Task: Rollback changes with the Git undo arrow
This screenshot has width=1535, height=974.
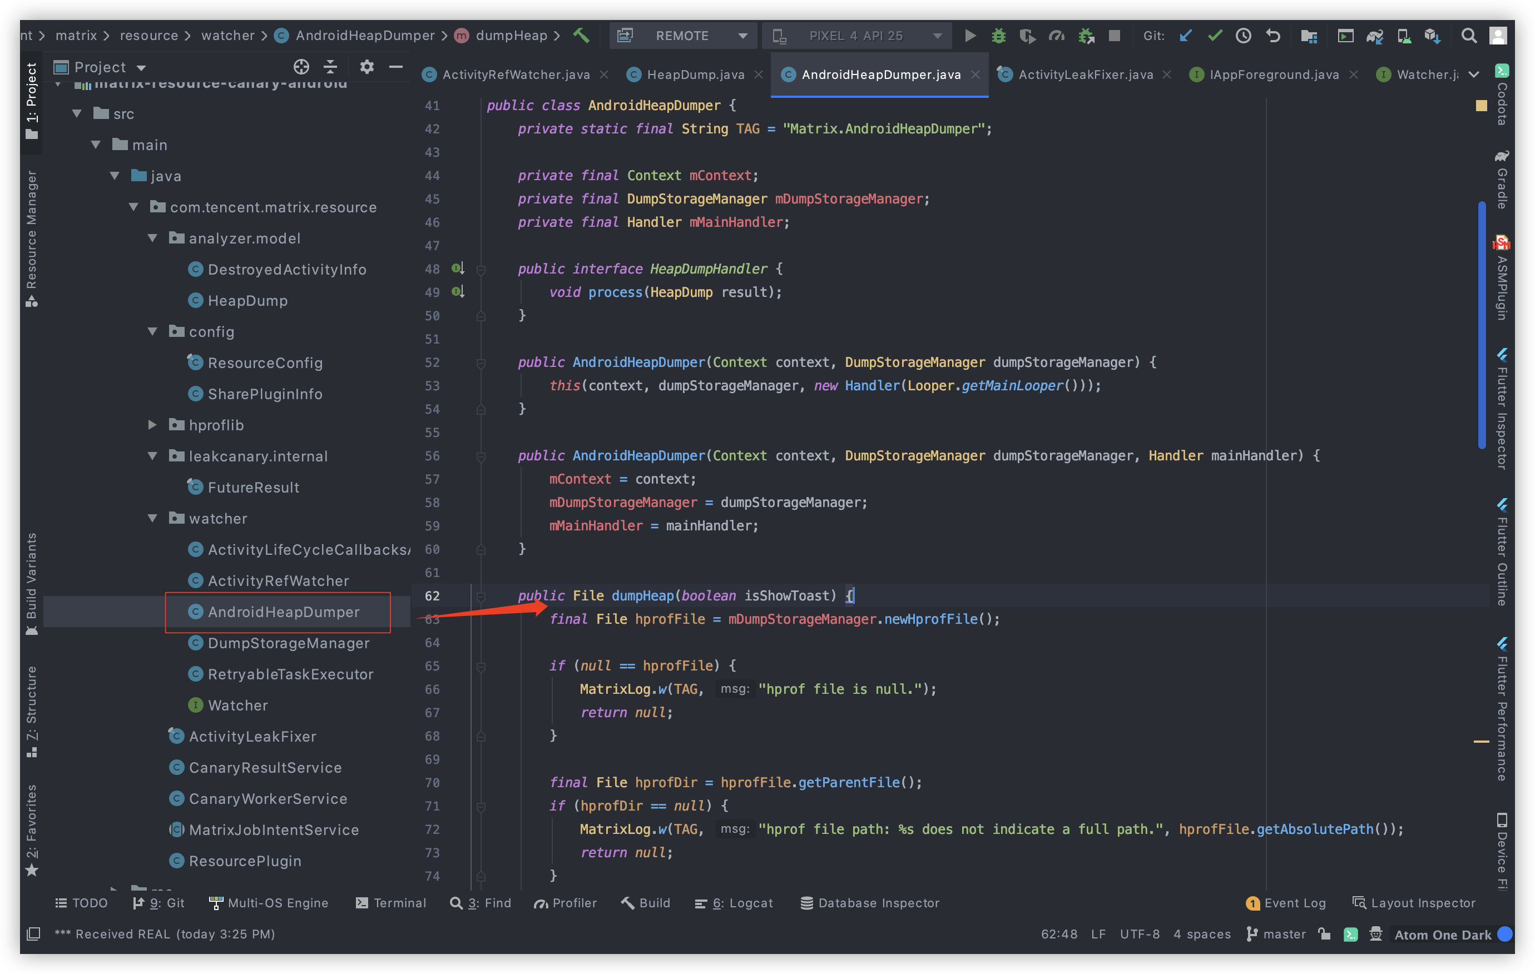Action: click(x=1273, y=36)
